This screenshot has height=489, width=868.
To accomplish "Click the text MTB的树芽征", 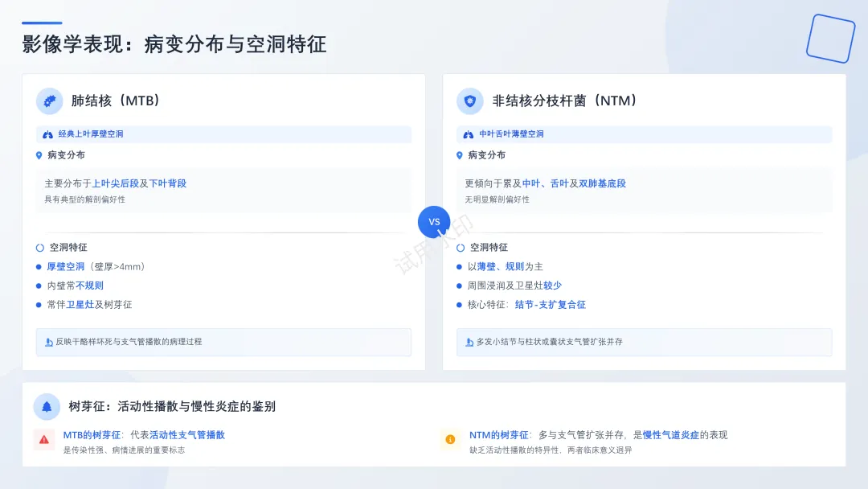I will pos(92,435).
